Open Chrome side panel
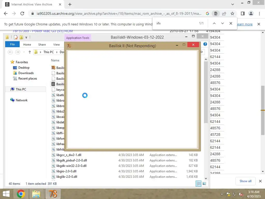Image resolution: width=265 pixels, height=199 pixels. tap(243, 13)
